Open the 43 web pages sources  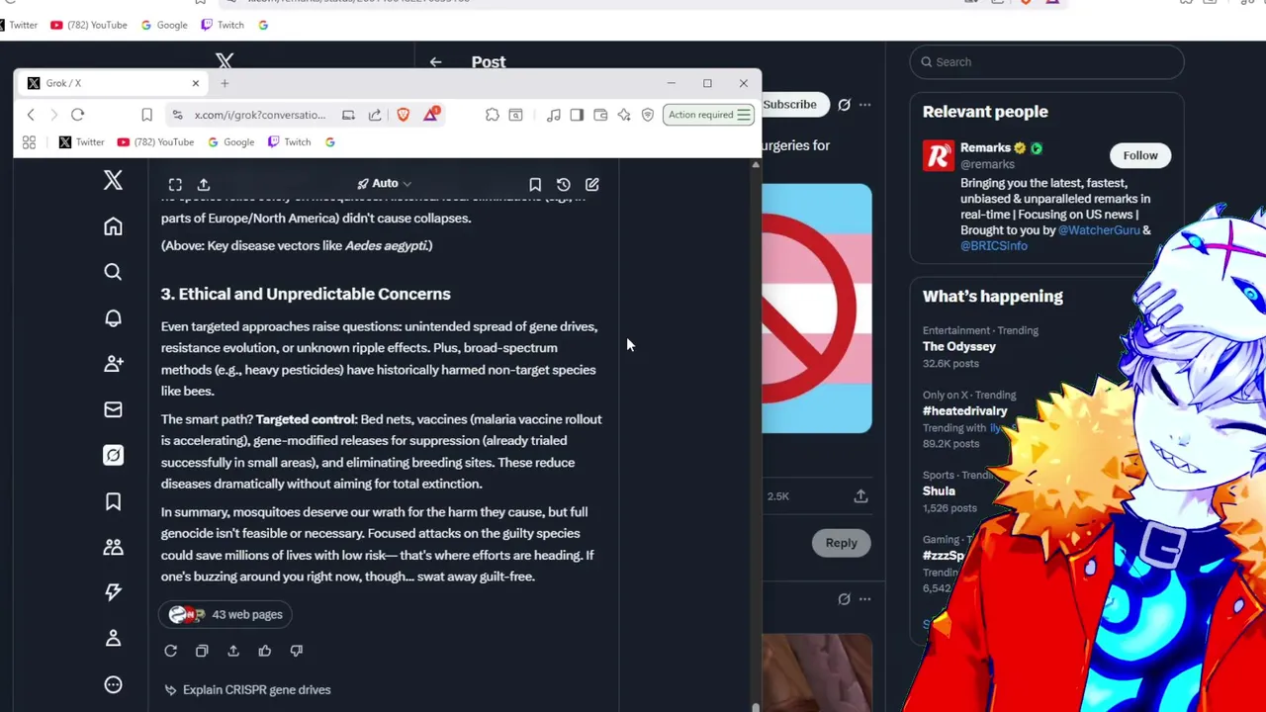click(x=226, y=614)
